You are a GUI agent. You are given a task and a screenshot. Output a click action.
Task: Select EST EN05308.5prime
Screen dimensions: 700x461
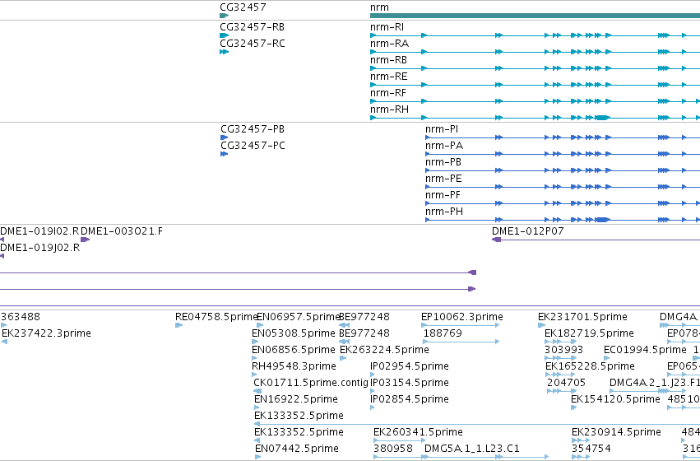[x=294, y=333]
